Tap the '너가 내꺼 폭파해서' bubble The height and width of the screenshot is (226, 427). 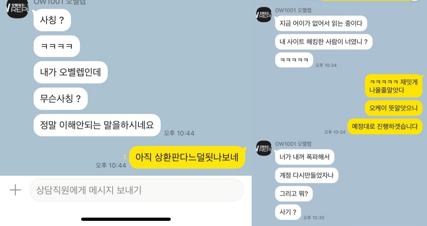304,157
